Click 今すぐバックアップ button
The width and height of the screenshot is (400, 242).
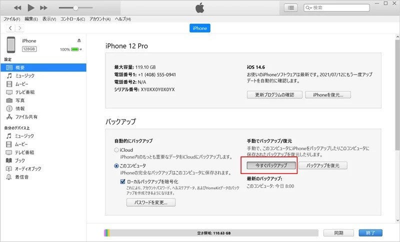pos(271,165)
